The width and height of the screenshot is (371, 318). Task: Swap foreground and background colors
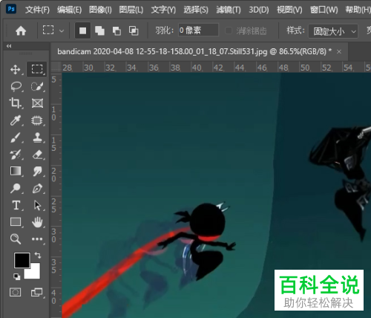click(38, 256)
